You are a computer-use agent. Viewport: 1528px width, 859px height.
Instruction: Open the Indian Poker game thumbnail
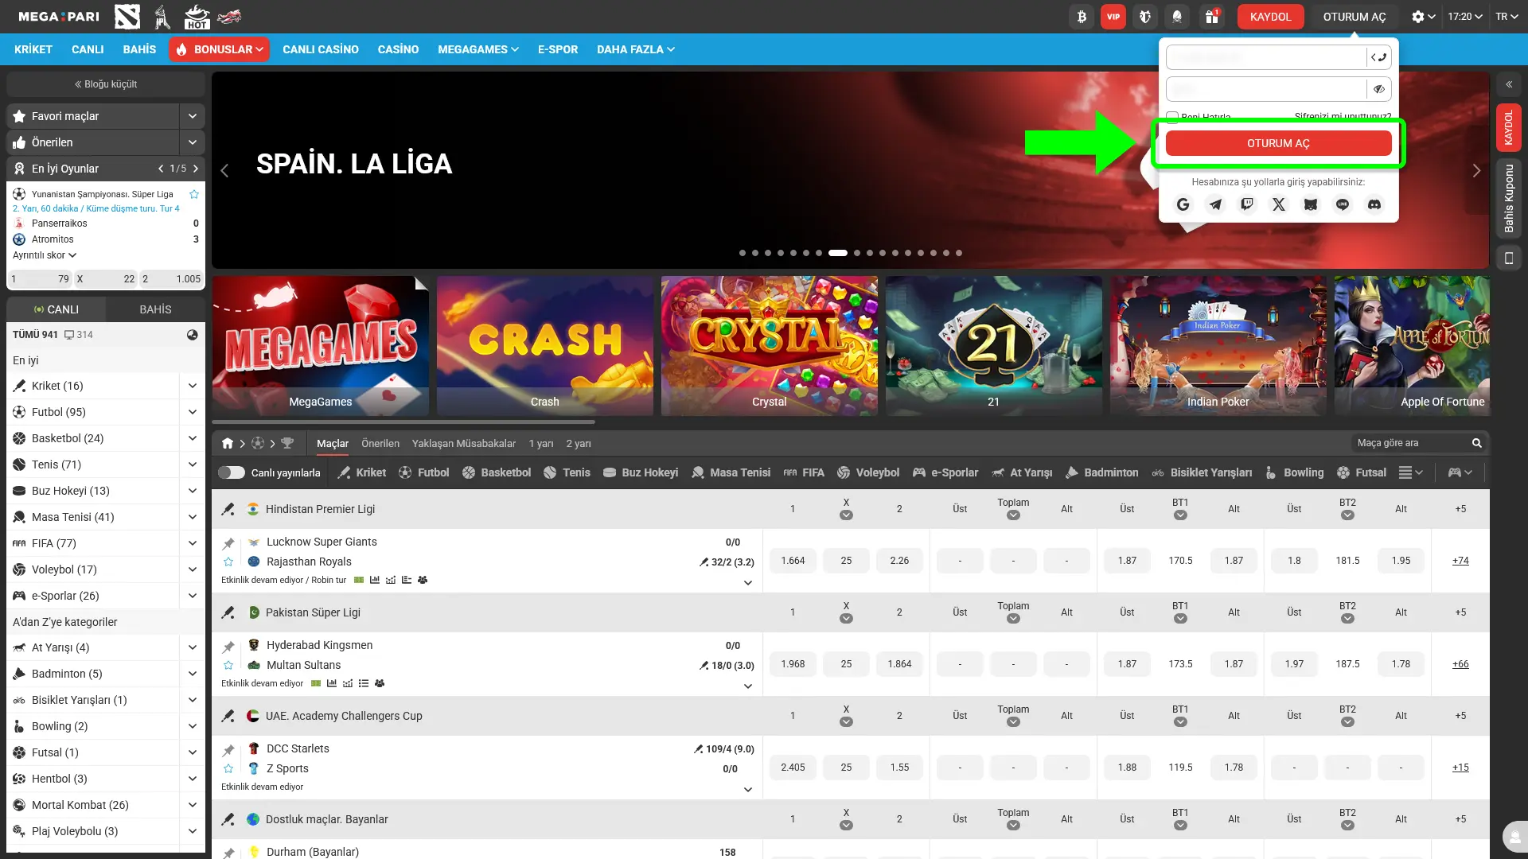pos(1218,345)
